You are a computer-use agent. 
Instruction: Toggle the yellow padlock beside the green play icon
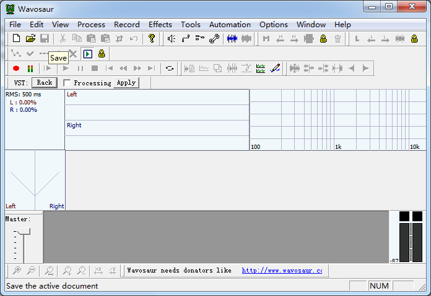(x=102, y=54)
